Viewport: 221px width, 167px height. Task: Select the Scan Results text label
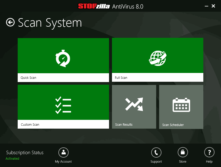124,125
